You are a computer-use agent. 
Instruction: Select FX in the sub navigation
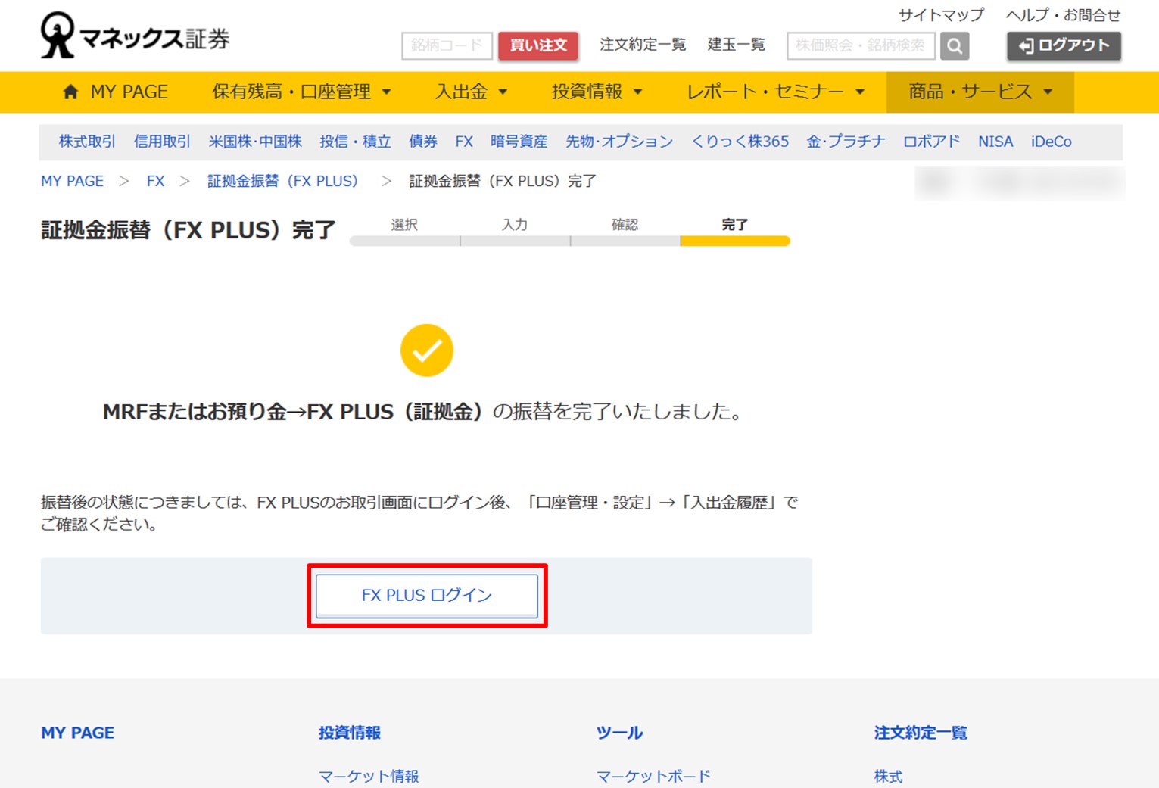click(464, 142)
